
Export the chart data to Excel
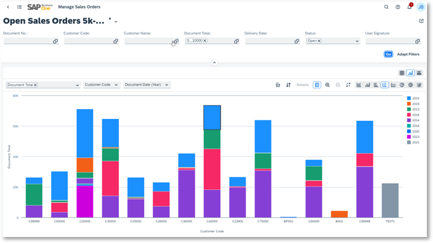pyautogui.click(x=278, y=85)
